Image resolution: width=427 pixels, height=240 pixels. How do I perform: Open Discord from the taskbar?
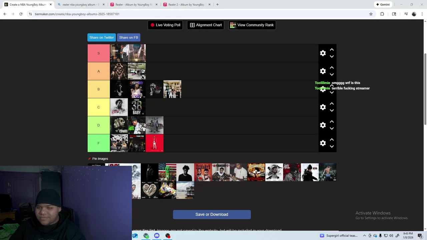coord(157,236)
